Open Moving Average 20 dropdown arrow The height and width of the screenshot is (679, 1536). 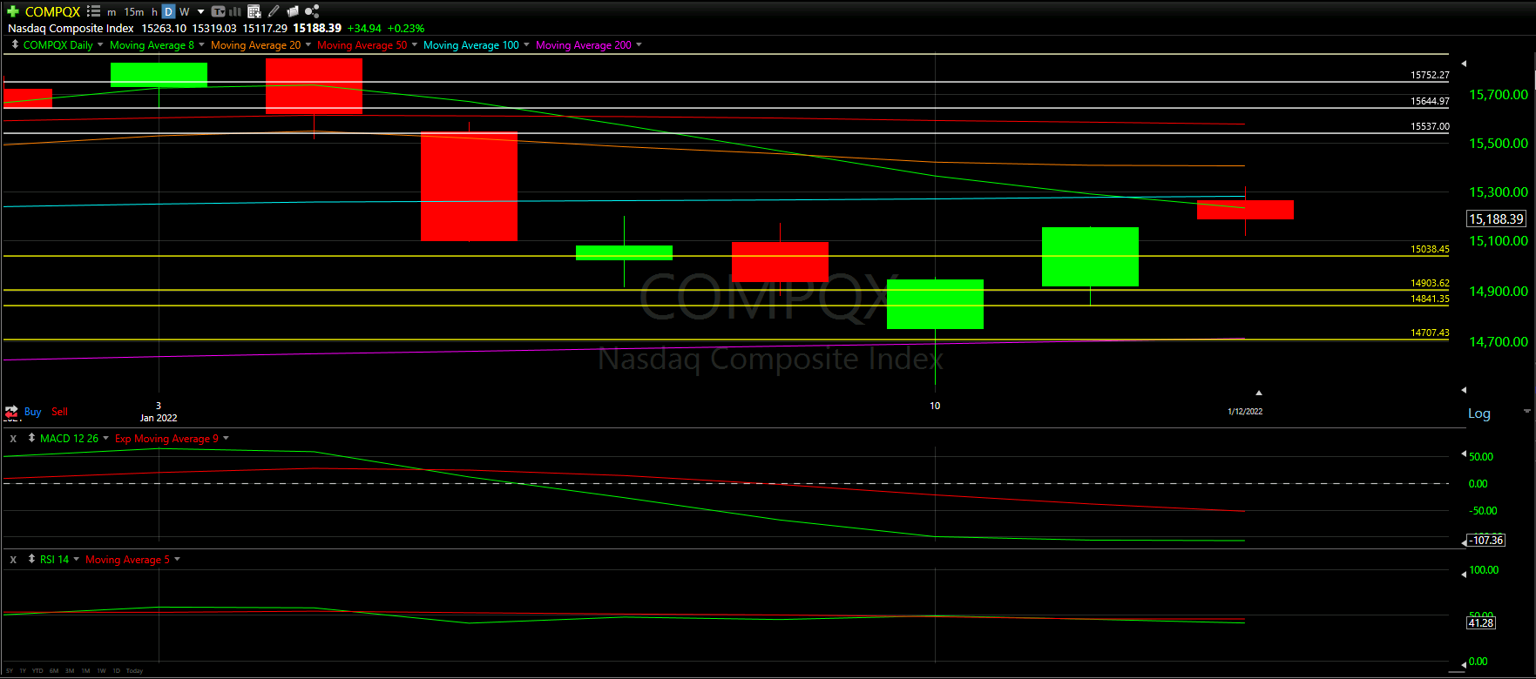(x=308, y=44)
